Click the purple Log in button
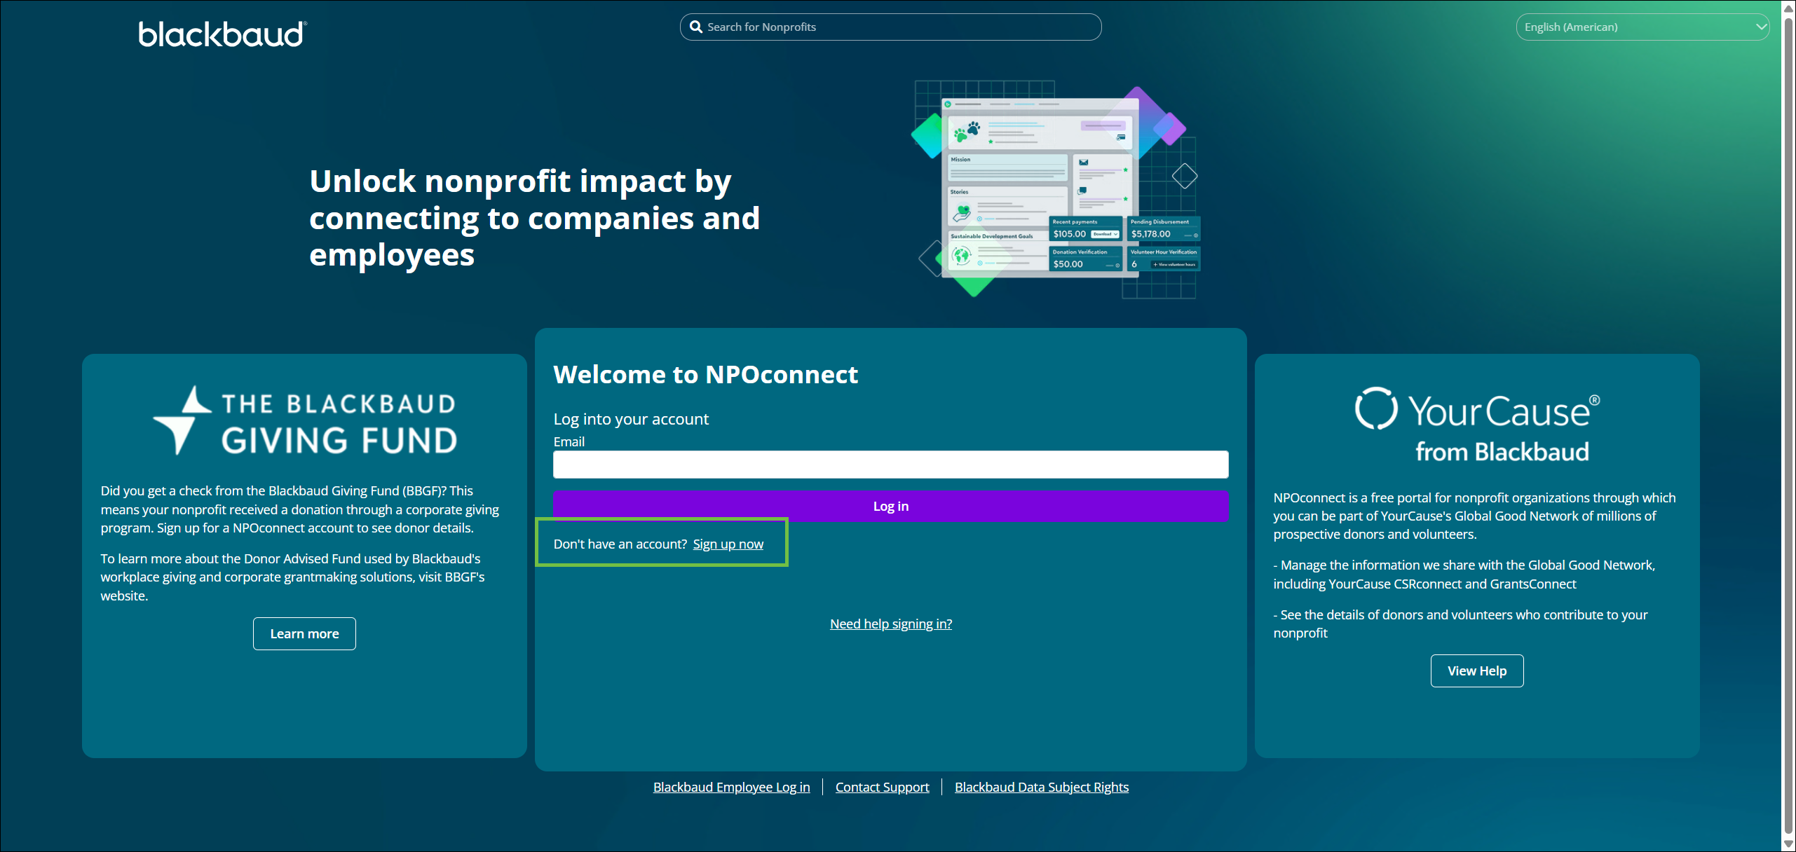 point(890,506)
